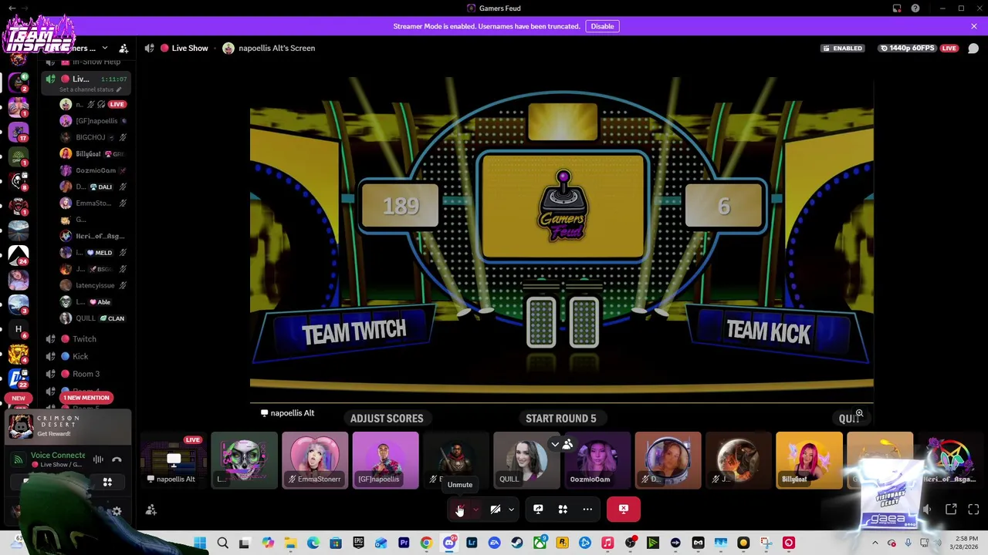
Task: Open user settings gear icon
Action: (x=117, y=511)
